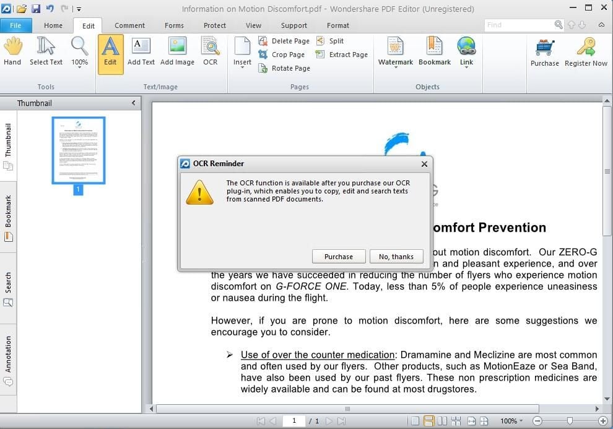The image size is (613, 429).
Task: Click Extract Page option
Action: point(342,55)
